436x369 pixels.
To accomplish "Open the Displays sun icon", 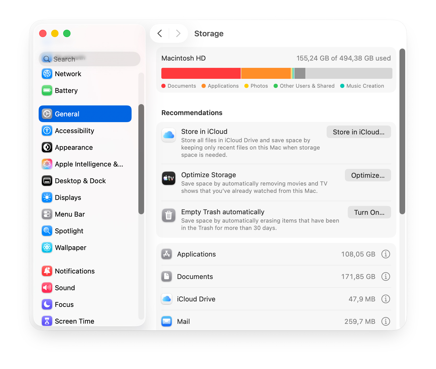I will click(x=47, y=198).
